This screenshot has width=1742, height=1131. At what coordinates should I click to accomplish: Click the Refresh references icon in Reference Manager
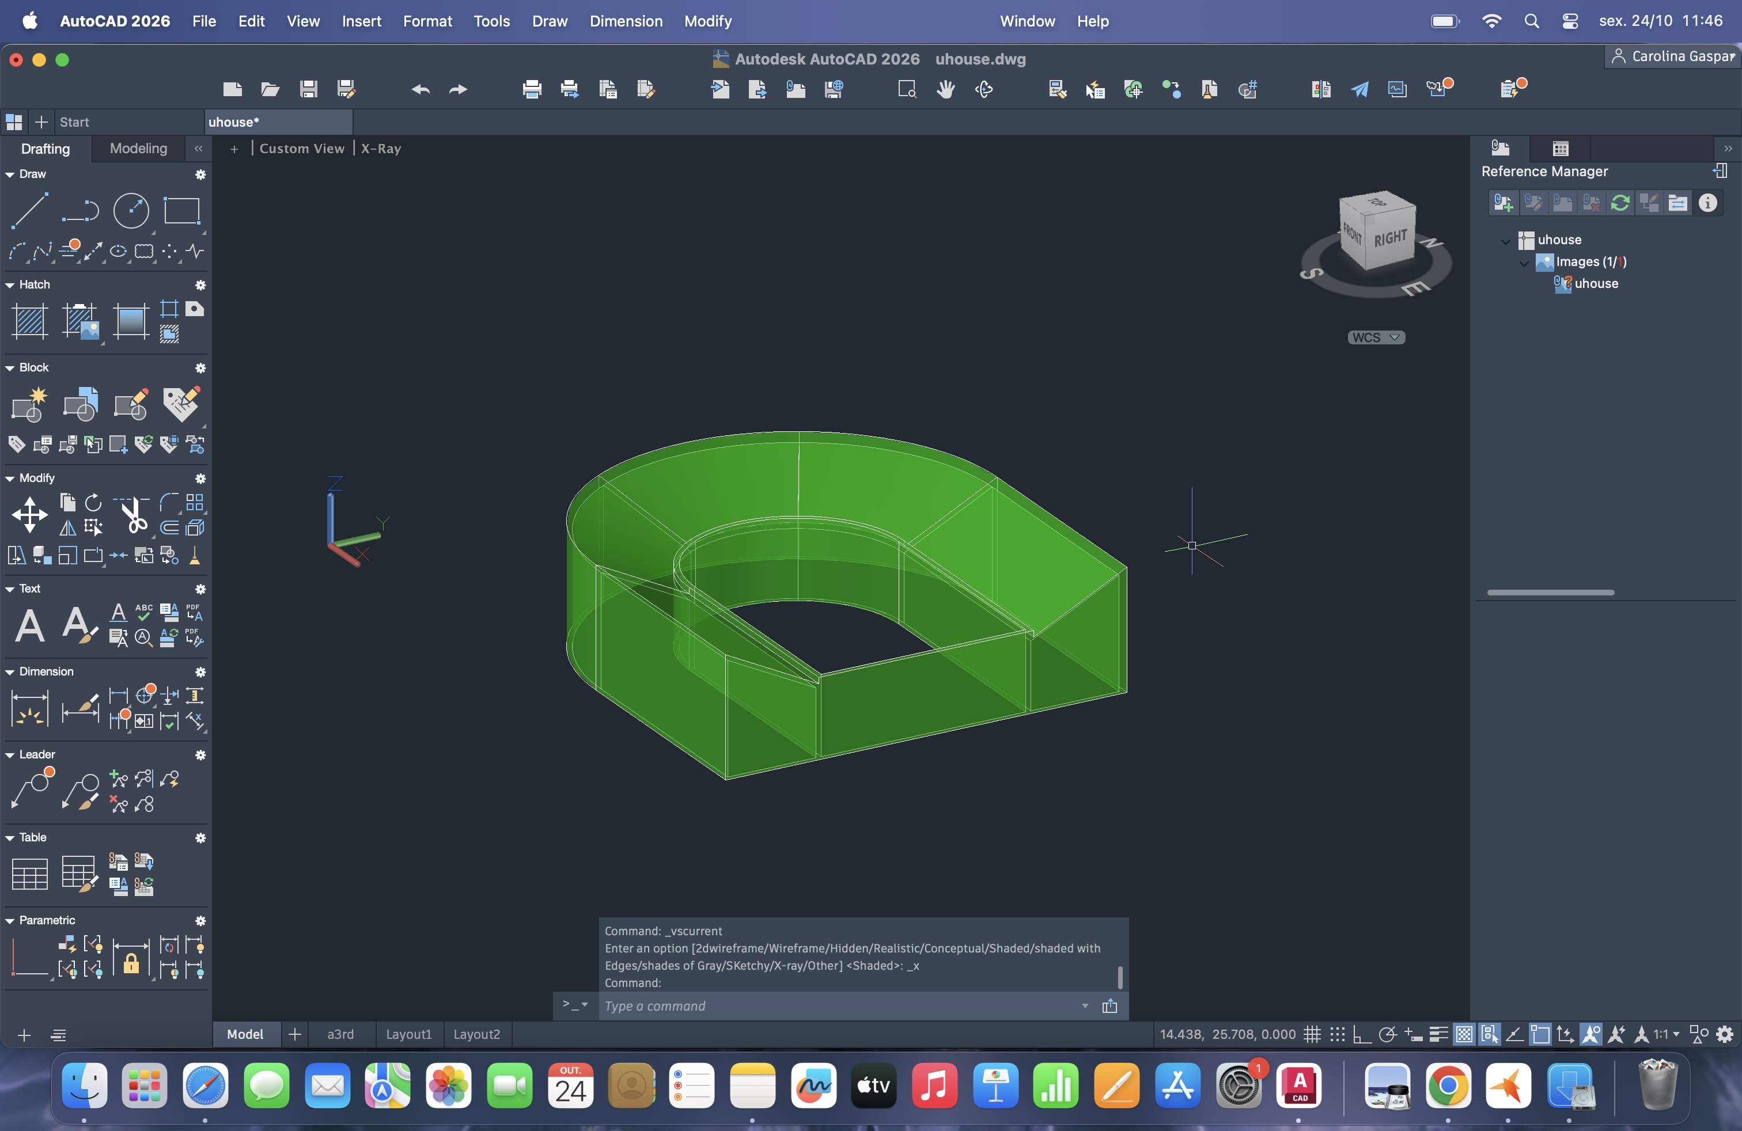(1620, 203)
